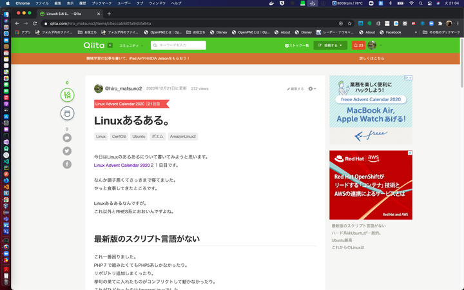Jump to Ubuntu最高 in contents
The height and width of the screenshot is (290, 464).
(x=342, y=240)
